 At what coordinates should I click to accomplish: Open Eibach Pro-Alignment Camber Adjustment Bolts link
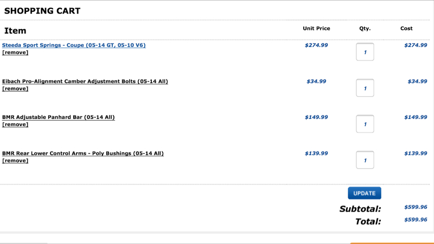coord(85,81)
